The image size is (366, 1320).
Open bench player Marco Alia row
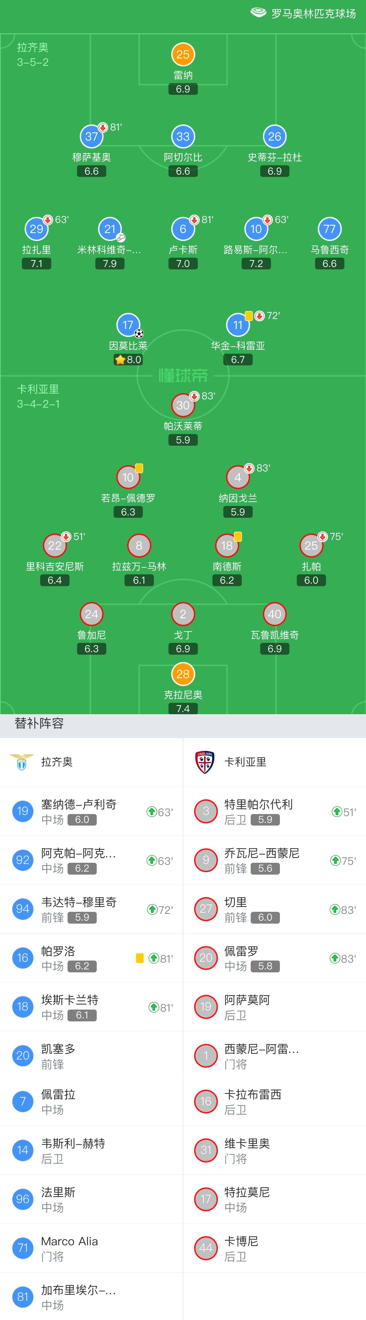point(91,1248)
